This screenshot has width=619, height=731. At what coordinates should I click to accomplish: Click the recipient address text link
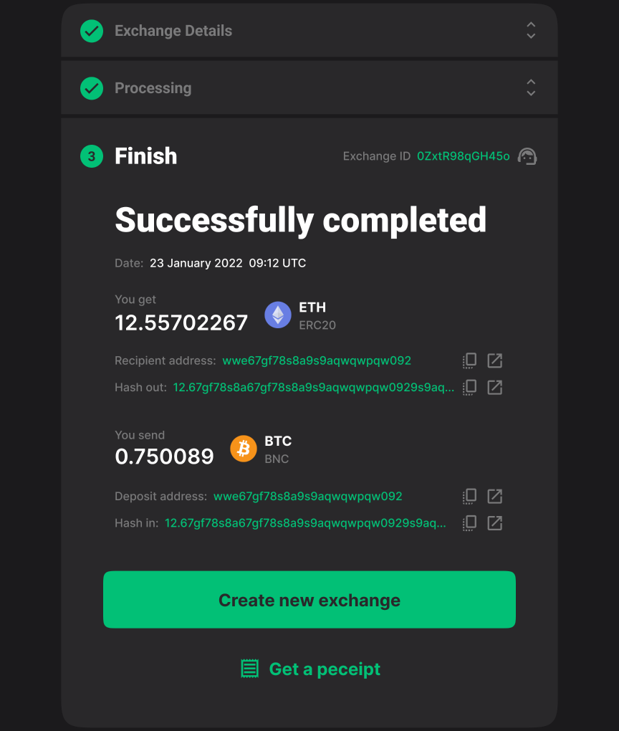click(317, 360)
